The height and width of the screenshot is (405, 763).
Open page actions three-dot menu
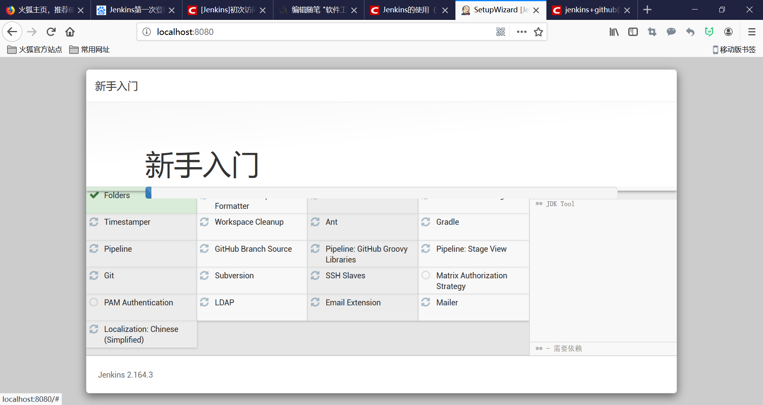tap(521, 32)
